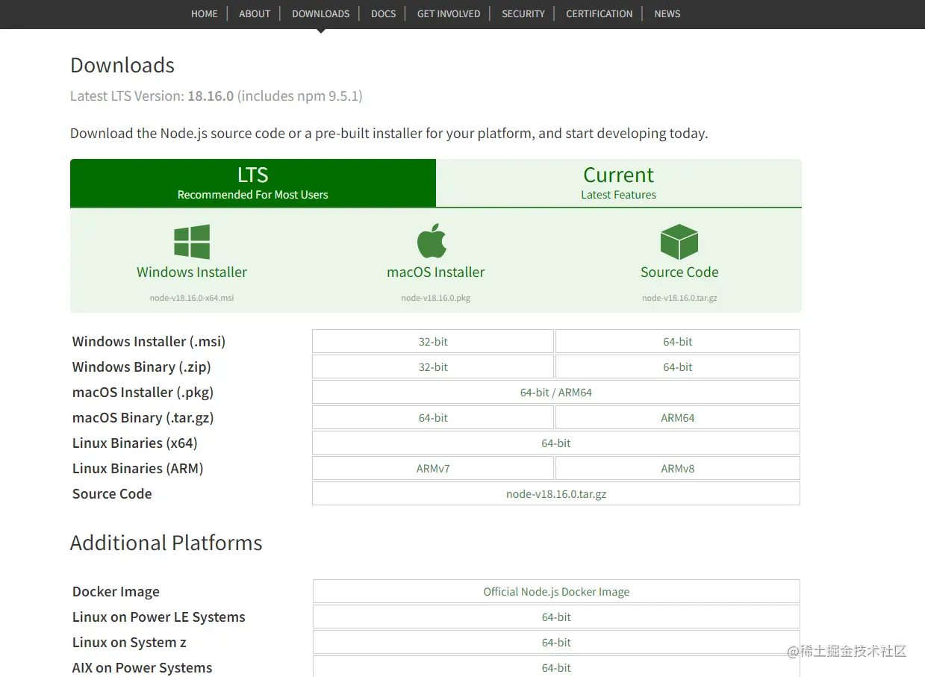Download ARMv8 Linux Binaries
925x677 pixels.
click(678, 468)
